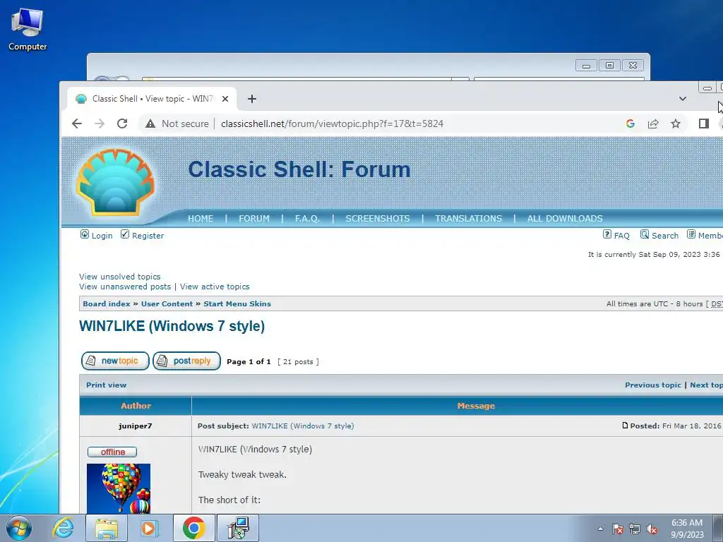Open the Google search icon in the address bar
Viewport: 723px width, 542px height.
coord(631,124)
